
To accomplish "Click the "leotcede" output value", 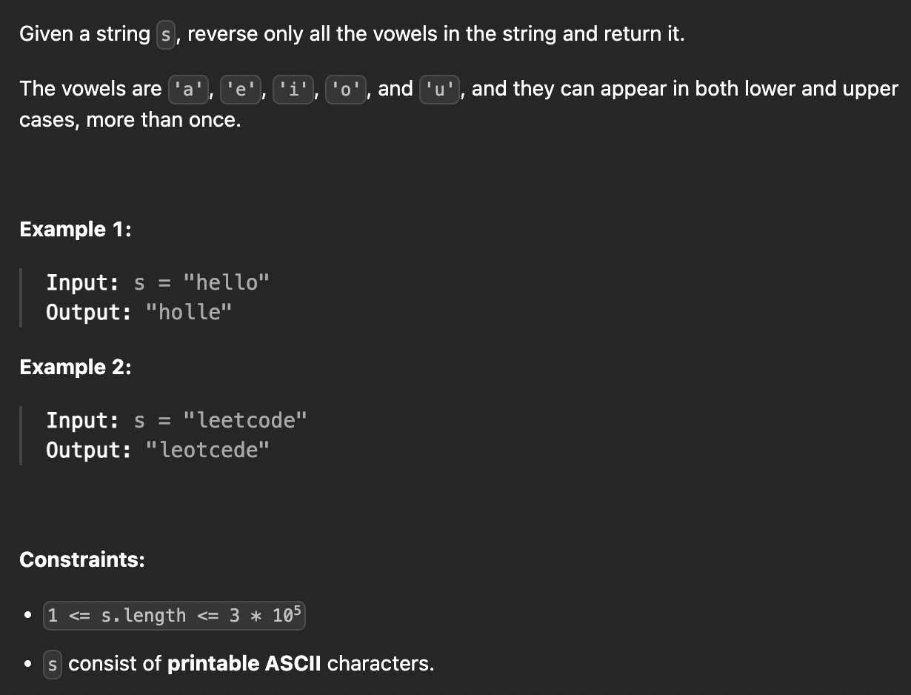I will click(x=207, y=450).
